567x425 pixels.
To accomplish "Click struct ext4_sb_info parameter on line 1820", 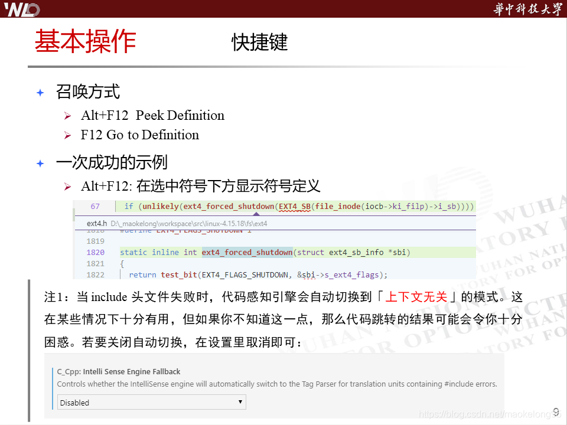I will (x=353, y=252).
